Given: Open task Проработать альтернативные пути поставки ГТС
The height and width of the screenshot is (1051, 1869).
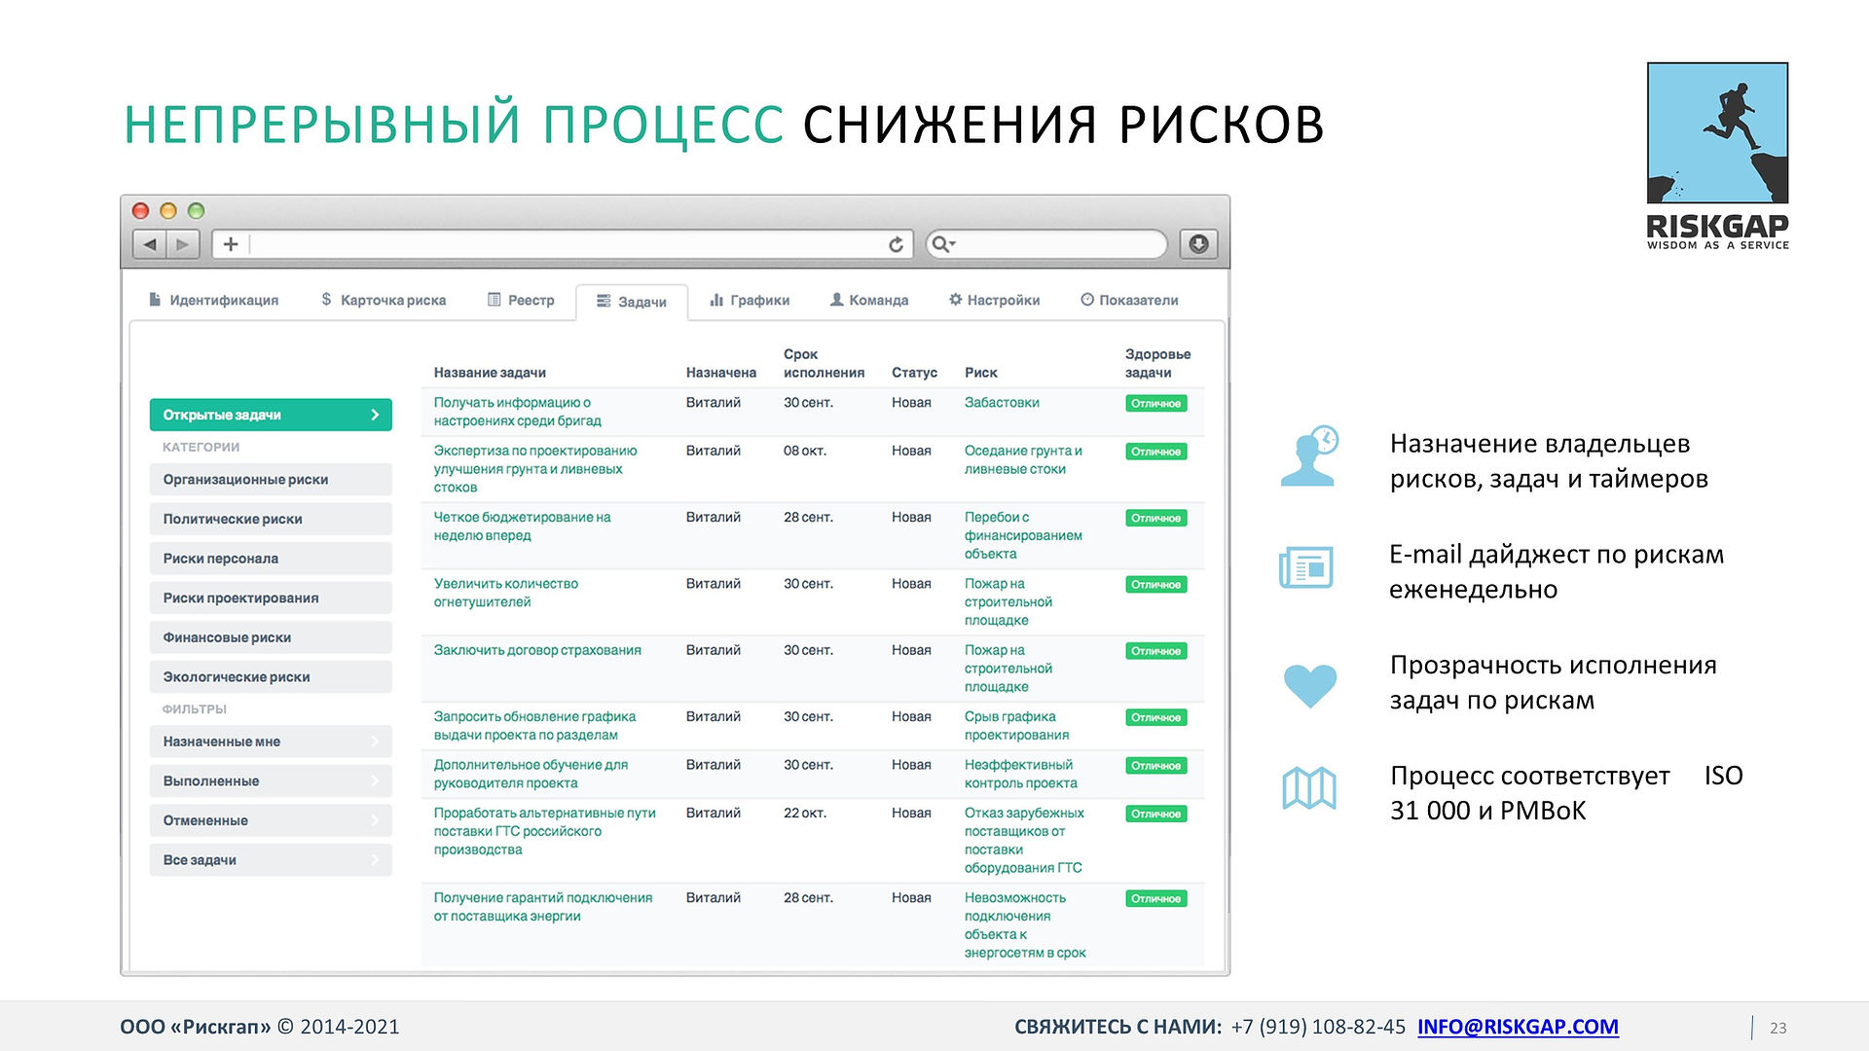Looking at the screenshot, I should tap(544, 831).
